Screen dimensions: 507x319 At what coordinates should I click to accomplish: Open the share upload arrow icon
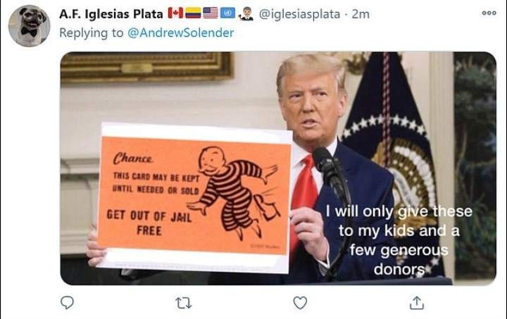[416, 303]
